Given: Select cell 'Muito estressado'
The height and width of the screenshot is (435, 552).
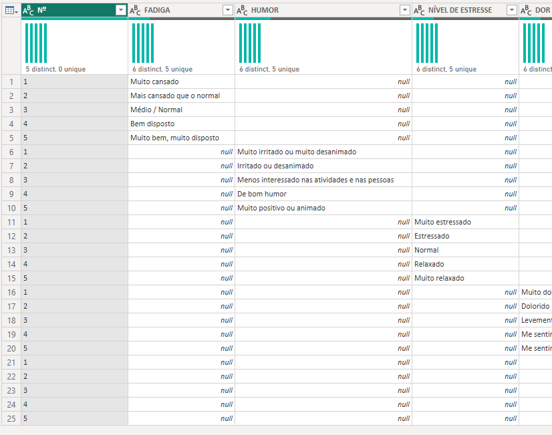Looking at the screenshot, I should (x=465, y=222).
